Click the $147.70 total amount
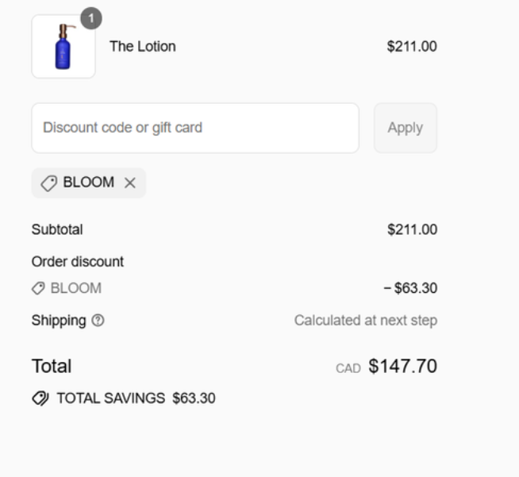Image resolution: width=519 pixels, height=477 pixels. [x=402, y=367]
